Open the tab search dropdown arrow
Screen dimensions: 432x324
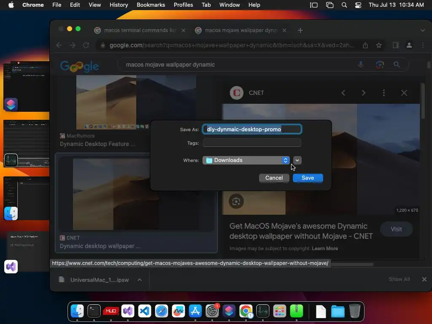point(422,30)
